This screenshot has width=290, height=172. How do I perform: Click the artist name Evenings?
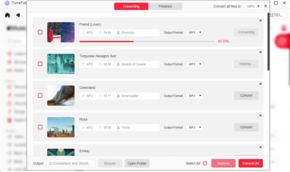128,33
